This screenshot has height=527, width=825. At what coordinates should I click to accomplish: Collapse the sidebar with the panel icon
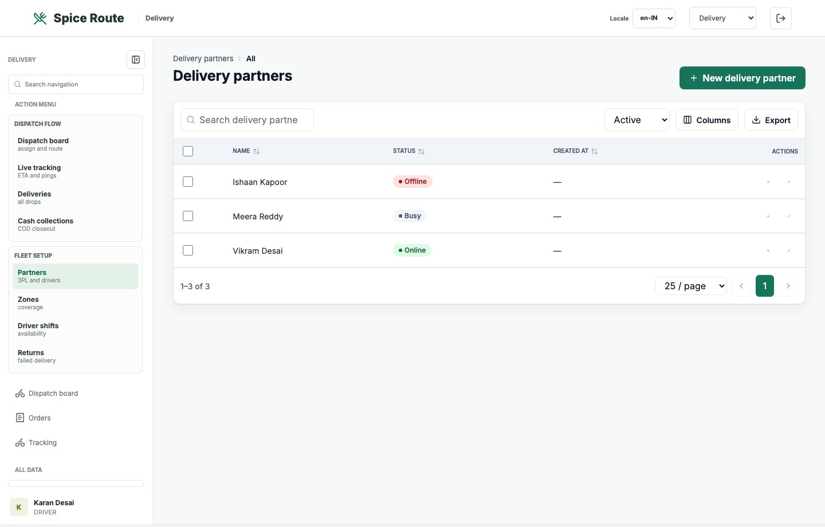136,60
